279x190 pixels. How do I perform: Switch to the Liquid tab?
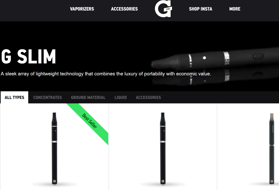[x=120, y=97]
